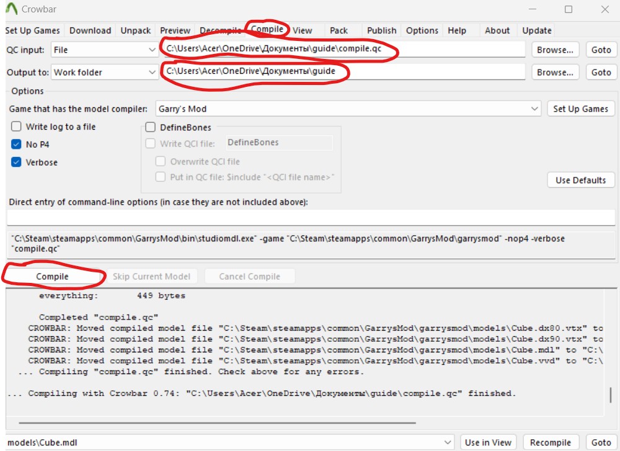
Task: Click the Crowbar app icon in title bar
Action: tap(12, 9)
